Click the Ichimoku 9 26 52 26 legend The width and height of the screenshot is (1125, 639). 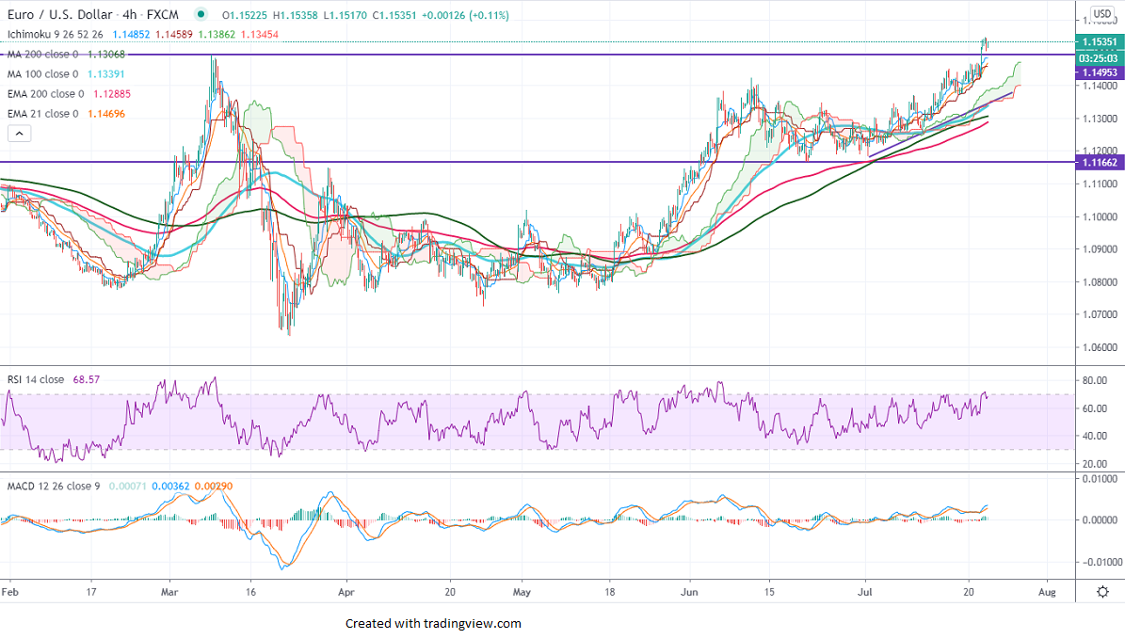[55, 34]
